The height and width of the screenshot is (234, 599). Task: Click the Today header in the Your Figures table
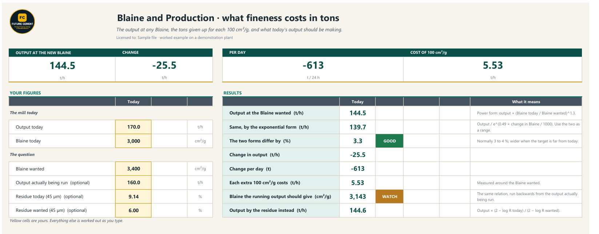point(133,102)
